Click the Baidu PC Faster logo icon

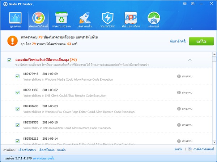coord(5,4)
